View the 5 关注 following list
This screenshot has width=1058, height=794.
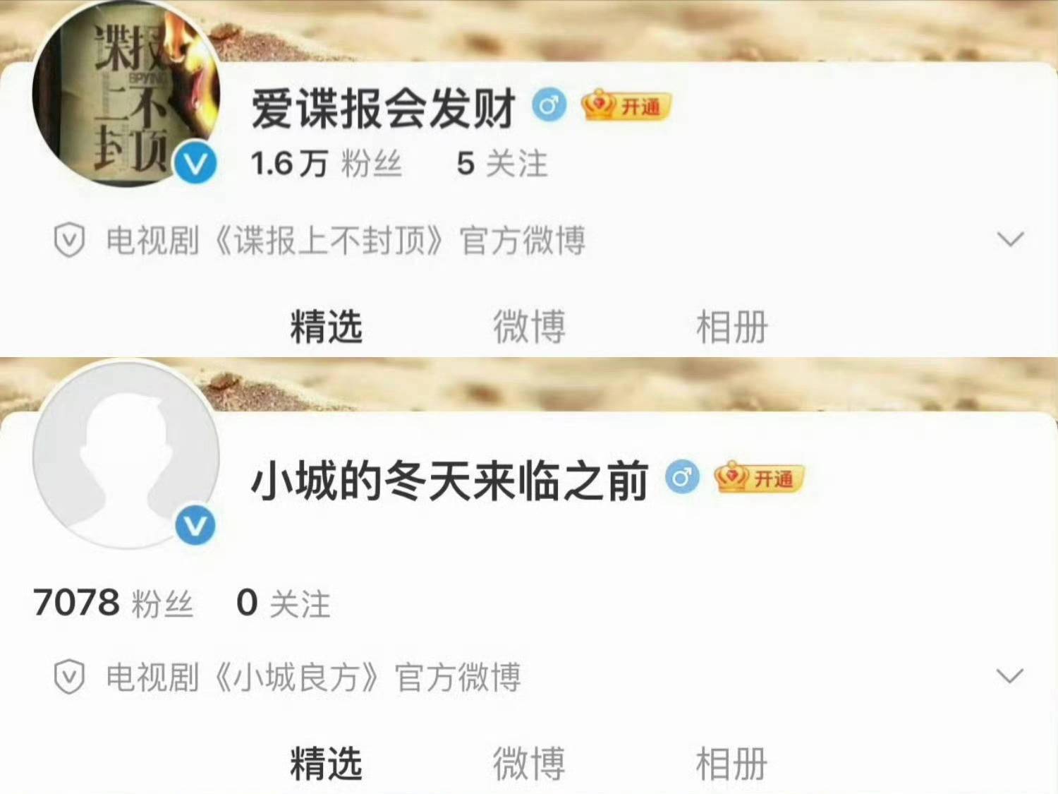click(502, 164)
